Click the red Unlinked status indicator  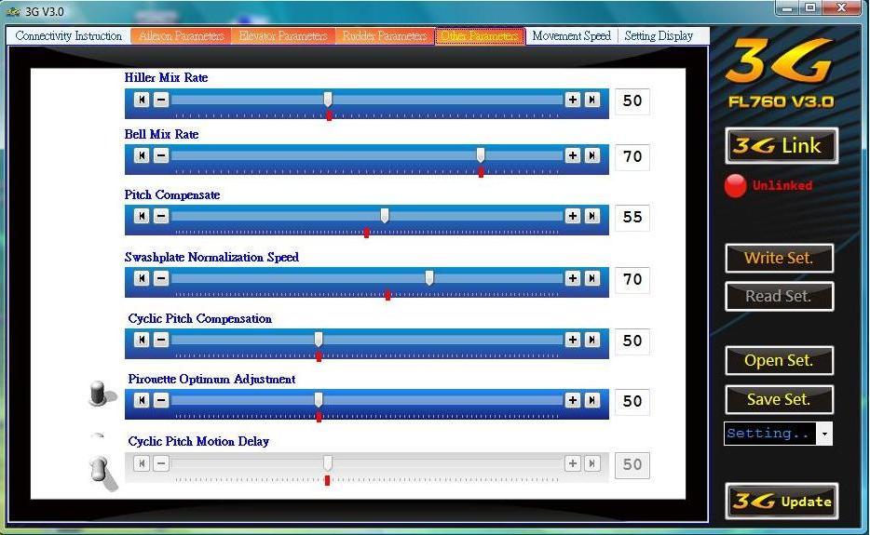[x=736, y=185]
